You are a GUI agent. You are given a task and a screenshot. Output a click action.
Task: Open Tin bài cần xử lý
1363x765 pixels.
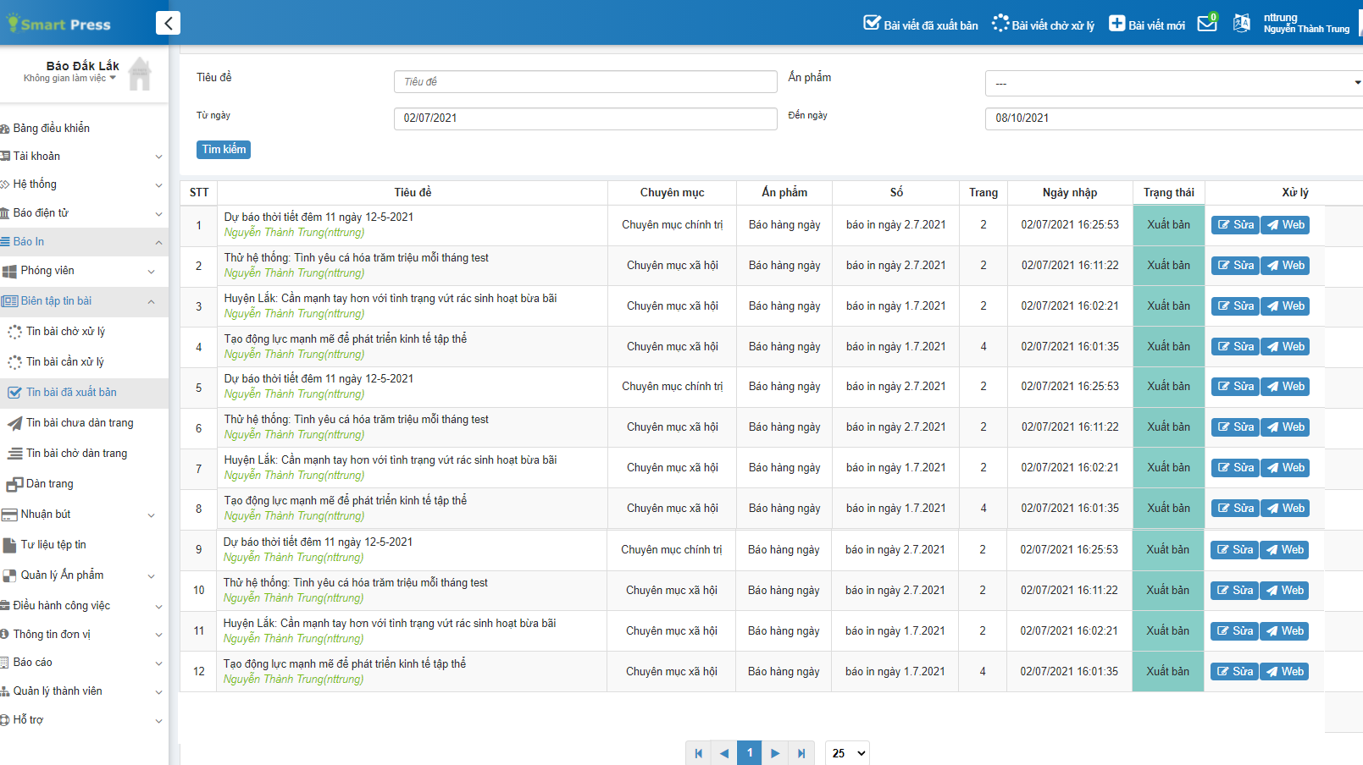(64, 362)
